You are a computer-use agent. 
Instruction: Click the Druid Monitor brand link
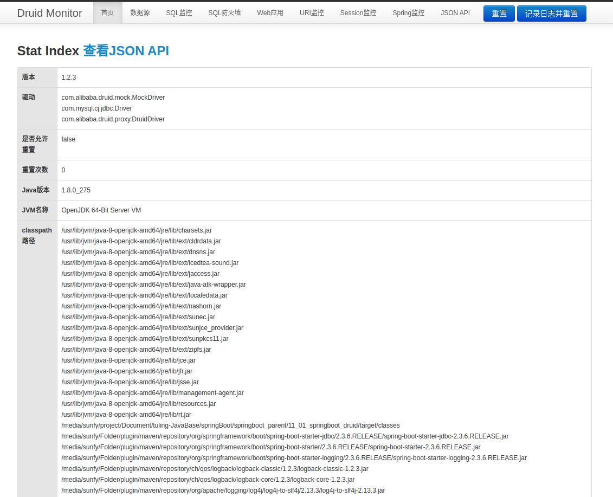pyautogui.click(x=49, y=13)
